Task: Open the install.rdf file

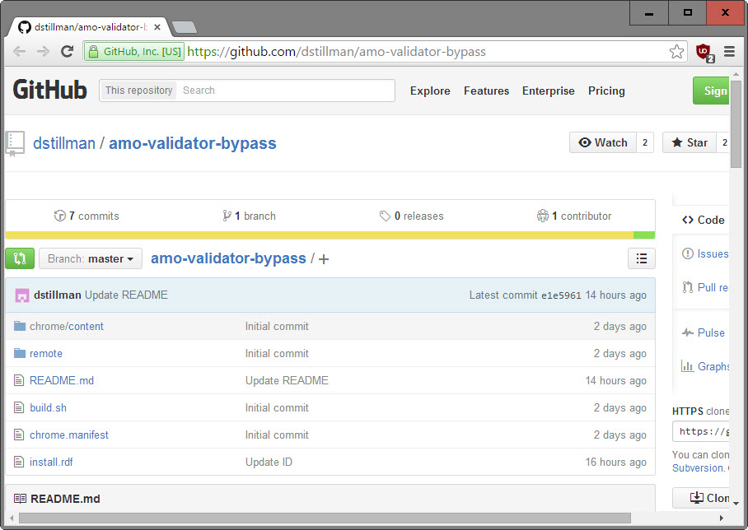Action: click(x=51, y=463)
